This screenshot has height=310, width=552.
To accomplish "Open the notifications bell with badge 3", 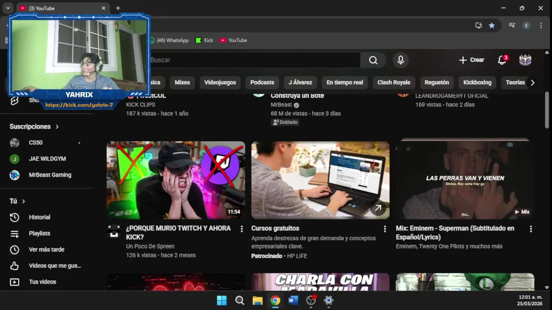I will click(502, 60).
